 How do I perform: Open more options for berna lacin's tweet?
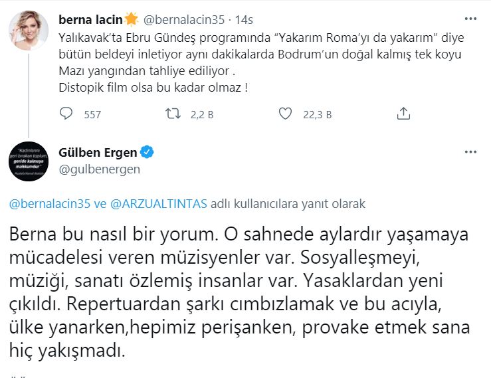pyautogui.click(x=470, y=18)
